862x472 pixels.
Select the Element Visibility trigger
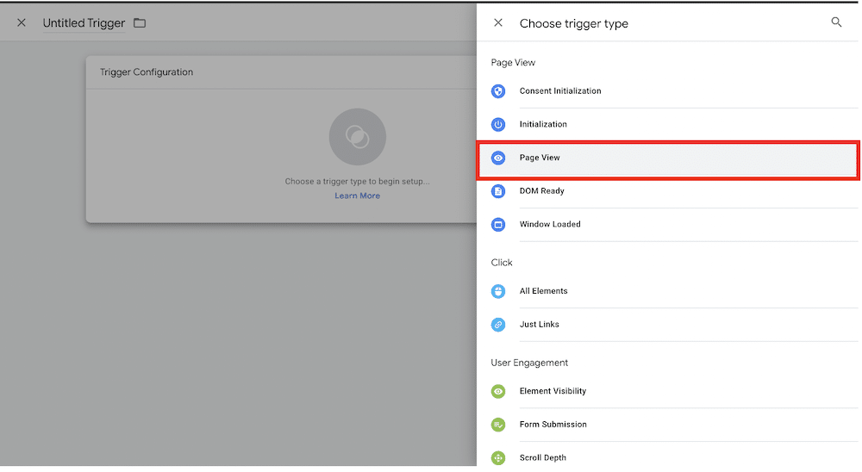click(x=667, y=391)
